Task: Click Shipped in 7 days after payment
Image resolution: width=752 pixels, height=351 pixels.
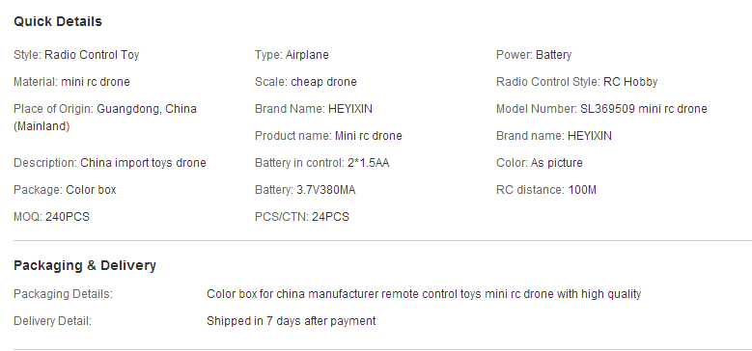Action: coord(292,321)
